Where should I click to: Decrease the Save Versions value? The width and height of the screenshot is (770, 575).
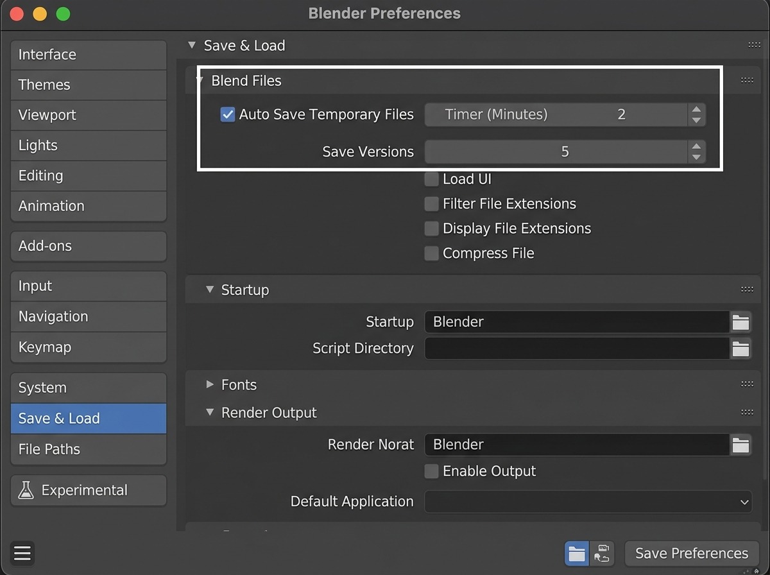pos(696,158)
